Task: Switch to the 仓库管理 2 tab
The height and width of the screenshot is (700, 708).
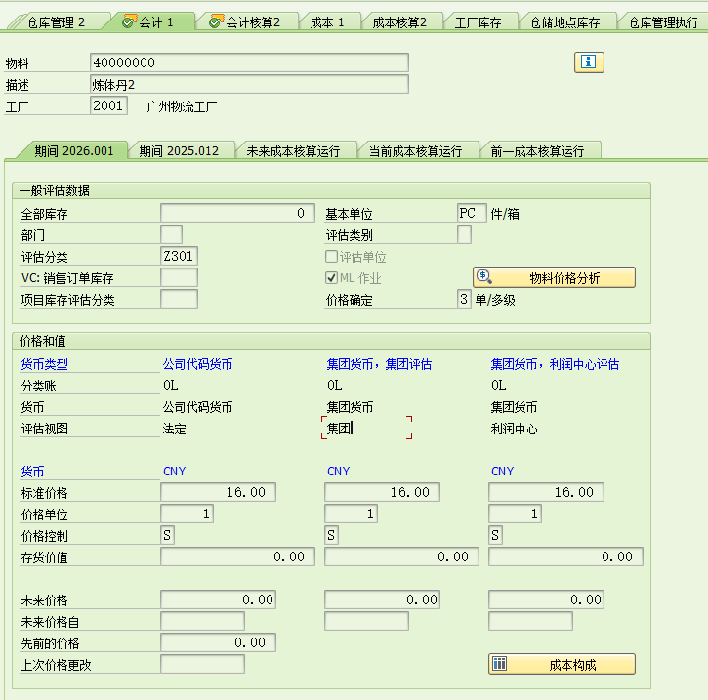Action: (56, 21)
